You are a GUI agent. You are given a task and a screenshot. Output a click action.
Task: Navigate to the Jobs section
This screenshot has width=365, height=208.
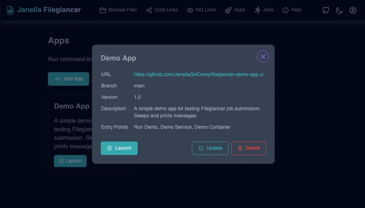[264, 10]
